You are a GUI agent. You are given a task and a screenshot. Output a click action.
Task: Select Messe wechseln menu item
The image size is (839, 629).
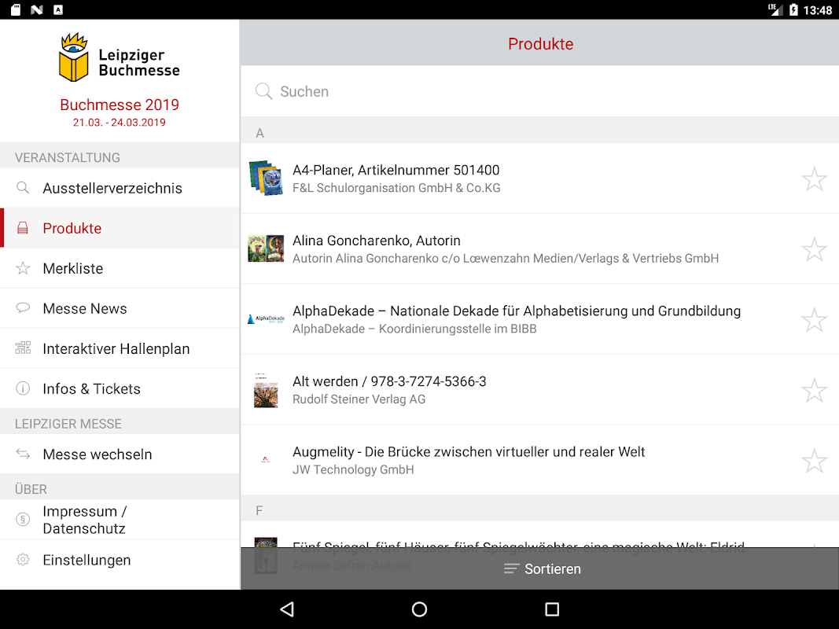[x=120, y=454]
